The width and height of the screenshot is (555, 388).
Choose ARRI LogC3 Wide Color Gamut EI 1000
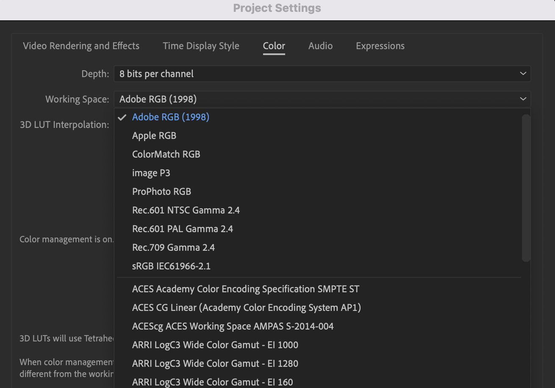click(215, 345)
